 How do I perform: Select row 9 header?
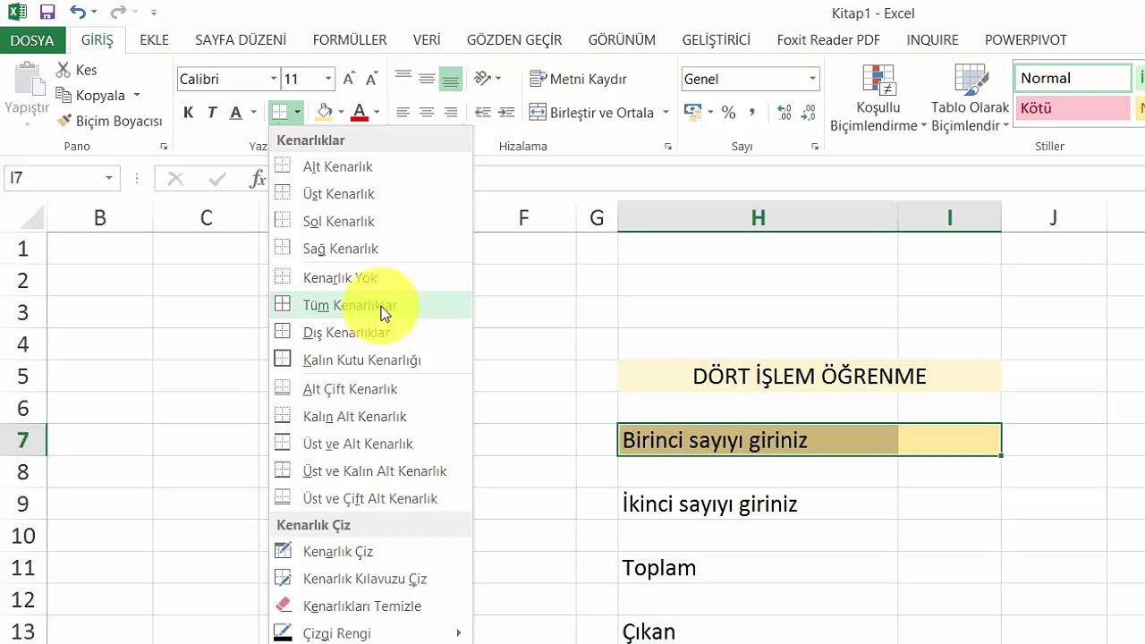pyautogui.click(x=22, y=504)
